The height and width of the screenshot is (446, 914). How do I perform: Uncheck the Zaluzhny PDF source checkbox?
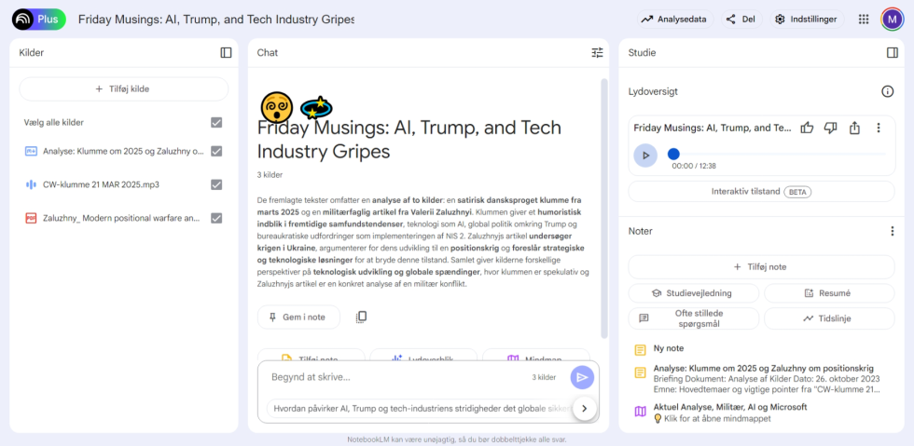(216, 218)
